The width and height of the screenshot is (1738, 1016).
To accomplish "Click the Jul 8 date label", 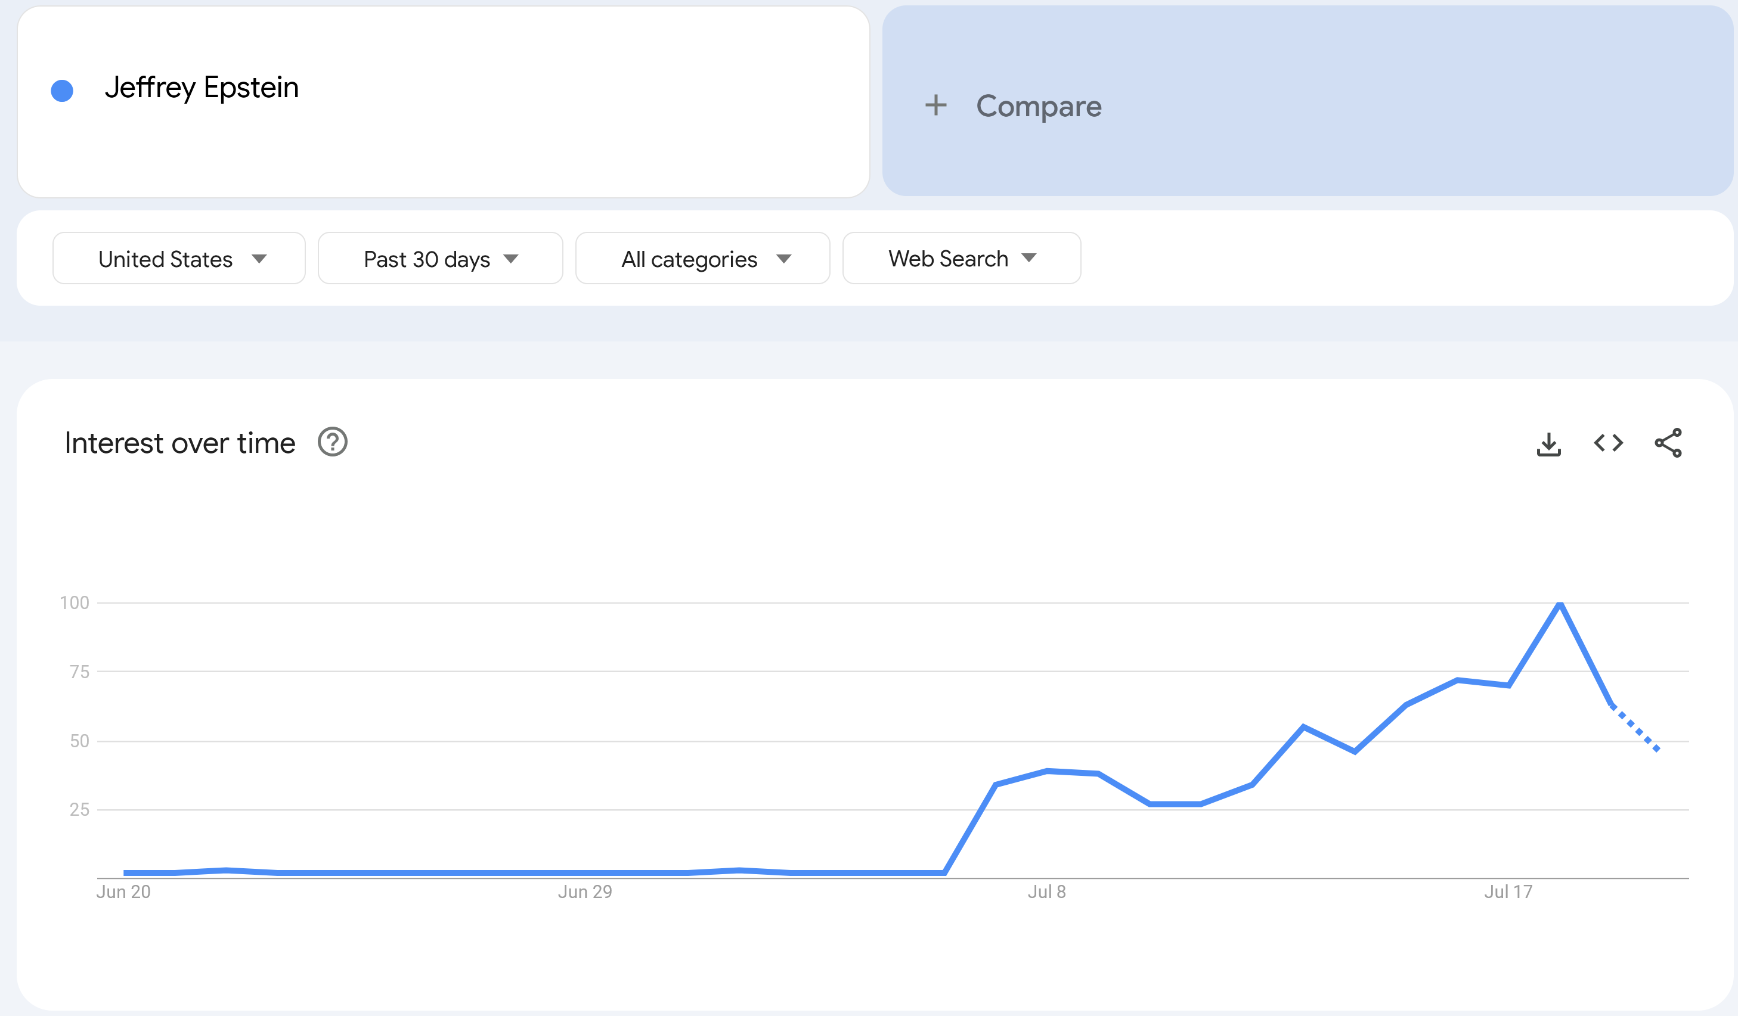I will (x=1046, y=892).
